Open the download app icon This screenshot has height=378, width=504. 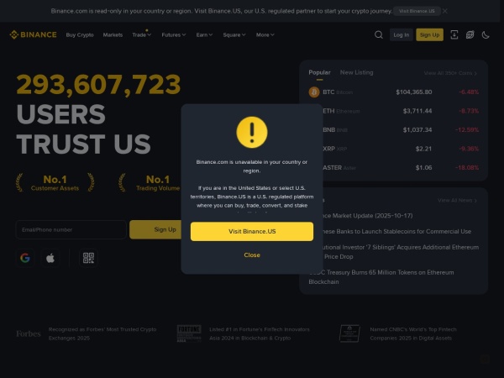[x=454, y=34]
